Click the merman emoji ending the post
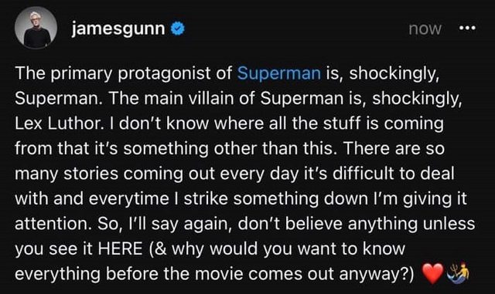The width and height of the screenshot is (495, 294). [x=458, y=272]
